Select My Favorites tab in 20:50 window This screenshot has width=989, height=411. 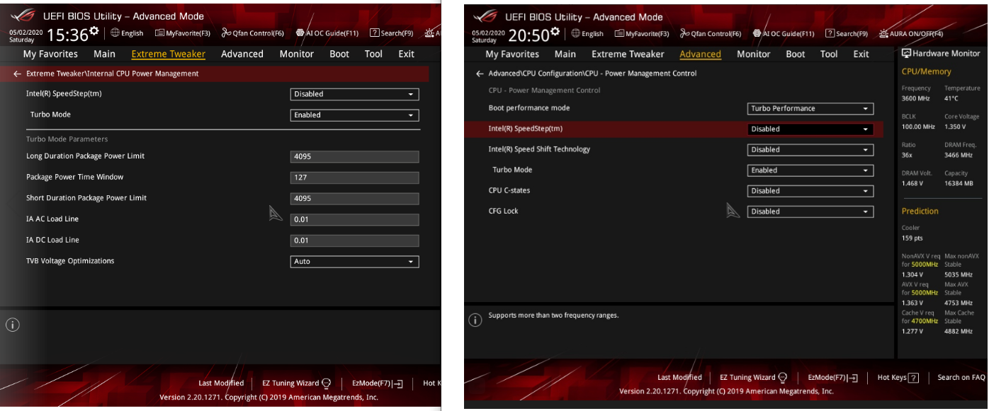[512, 54]
